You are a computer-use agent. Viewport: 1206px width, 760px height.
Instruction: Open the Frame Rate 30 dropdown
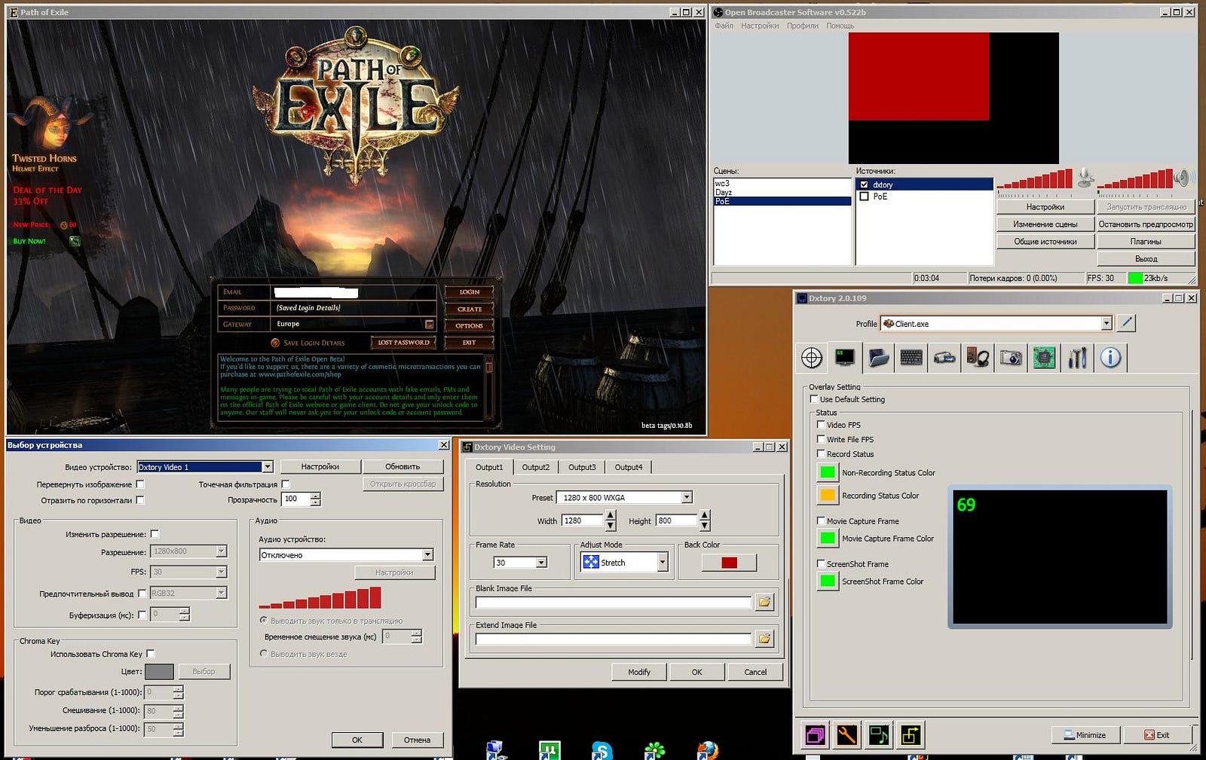[x=540, y=563]
